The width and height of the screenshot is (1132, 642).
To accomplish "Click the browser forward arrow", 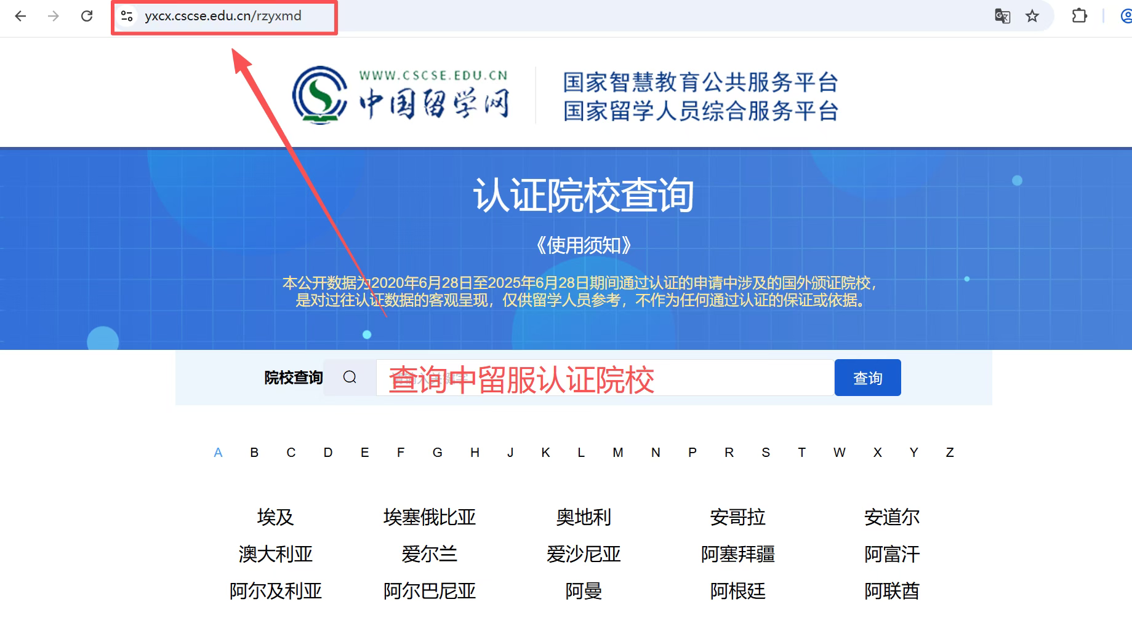I will pos(54,16).
